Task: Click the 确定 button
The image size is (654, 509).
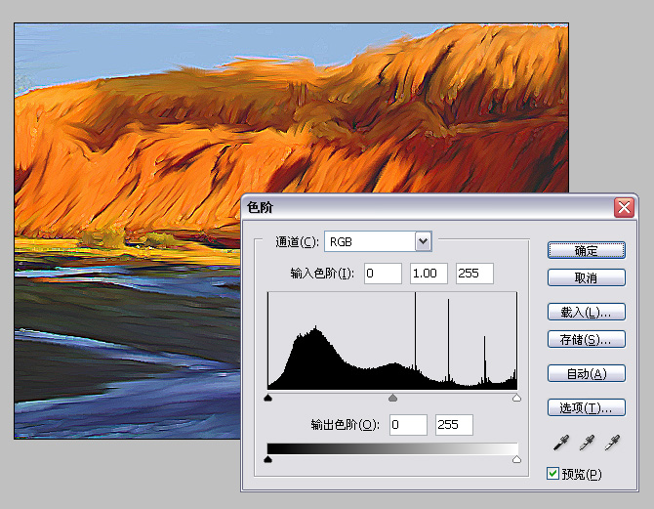Action: (586, 250)
